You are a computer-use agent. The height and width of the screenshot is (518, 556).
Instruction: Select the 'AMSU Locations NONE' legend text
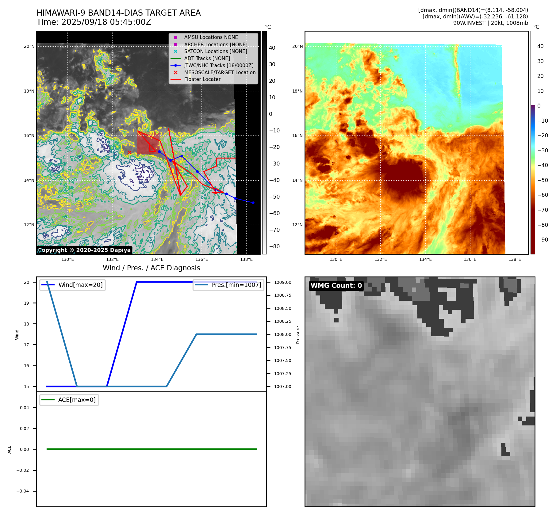[x=211, y=37]
